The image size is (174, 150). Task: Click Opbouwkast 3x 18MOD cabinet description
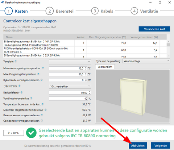coord(30,27)
